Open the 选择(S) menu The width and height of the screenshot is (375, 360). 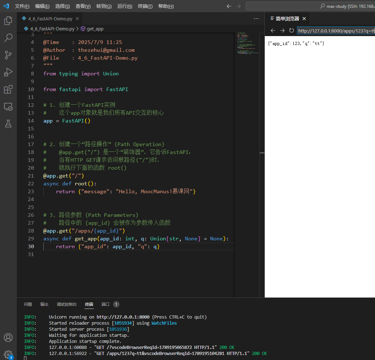pos(62,6)
